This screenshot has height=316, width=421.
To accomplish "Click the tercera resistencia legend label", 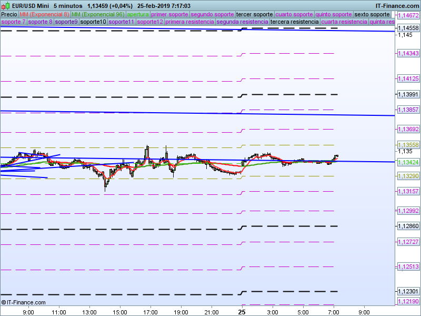I will (294, 22).
